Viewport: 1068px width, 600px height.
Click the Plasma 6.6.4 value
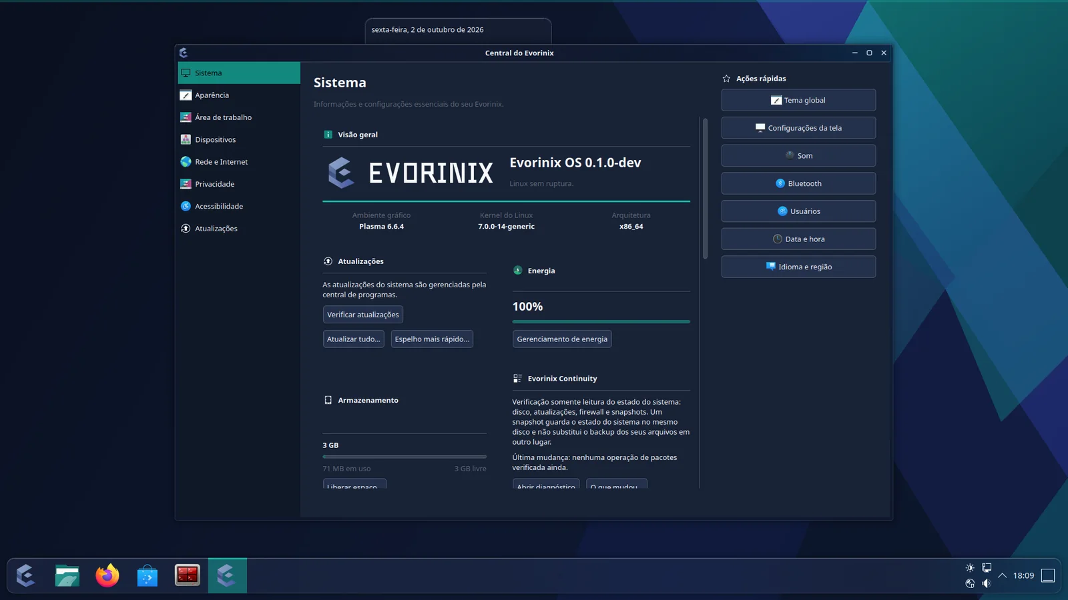[381, 227]
